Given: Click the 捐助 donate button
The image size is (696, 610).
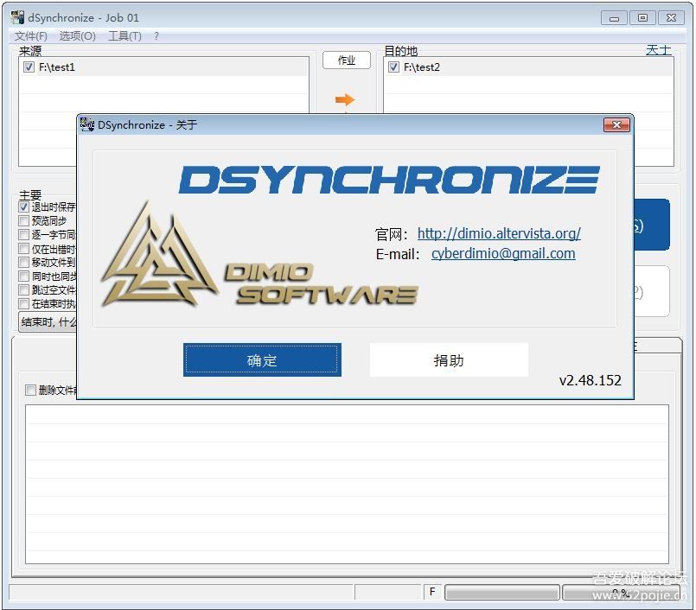Looking at the screenshot, I should coord(449,359).
